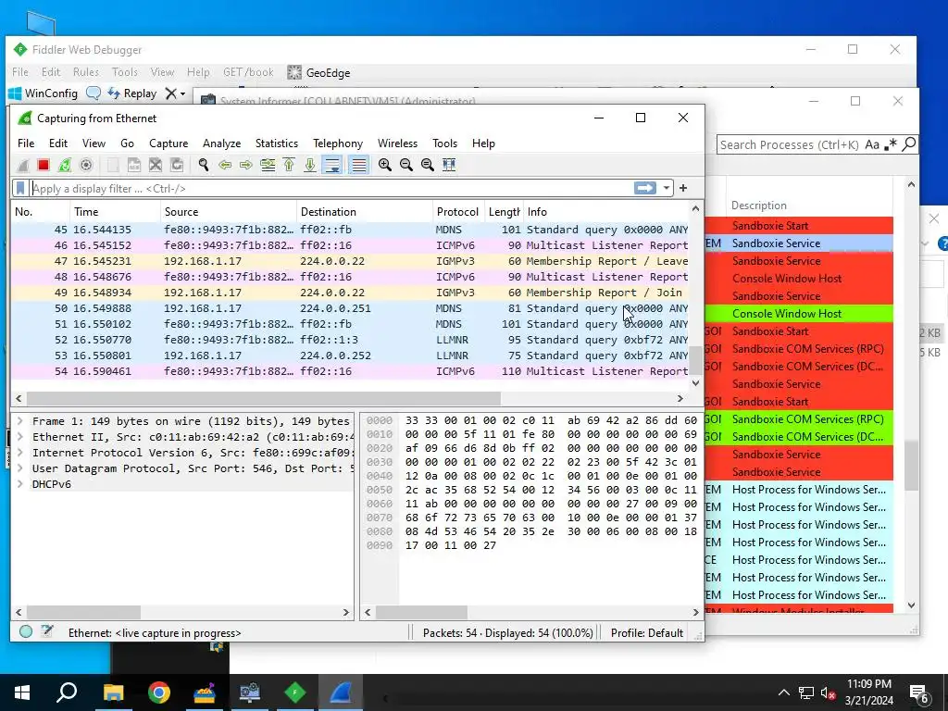The width and height of the screenshot is (948, 711).
Task: Open Windows Start menu
Action: (x=22, y=692)
